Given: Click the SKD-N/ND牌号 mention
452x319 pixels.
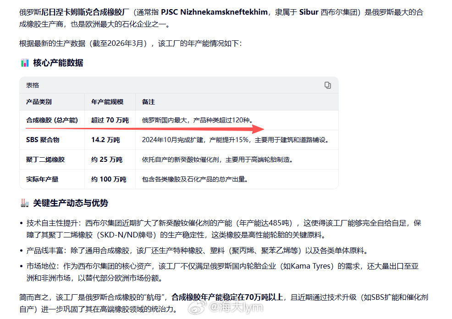Looking at the screenshot, I should click(126, 235).
